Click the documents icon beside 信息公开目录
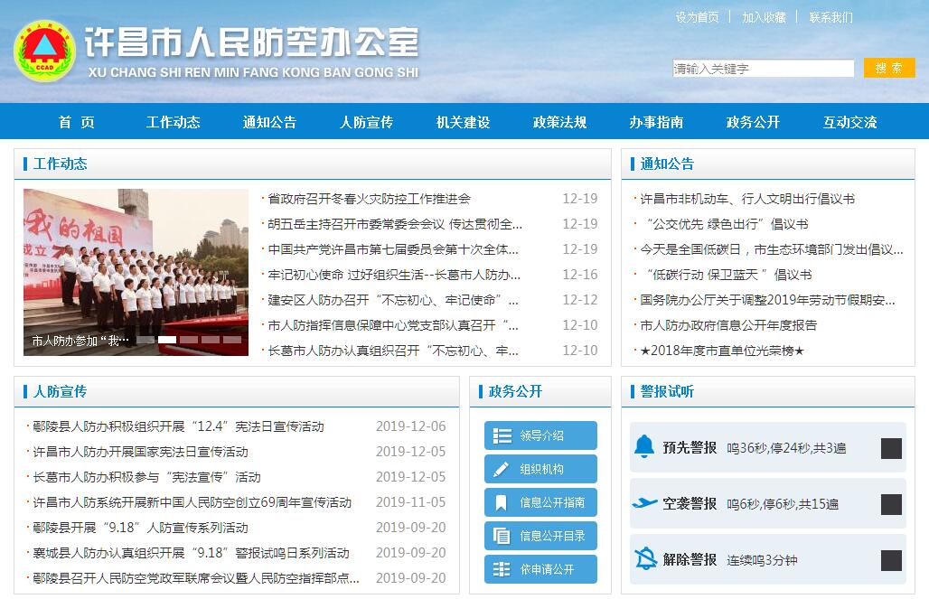This screenshot has width=929, height=599. pyautogui.click(x=502, y=536)
